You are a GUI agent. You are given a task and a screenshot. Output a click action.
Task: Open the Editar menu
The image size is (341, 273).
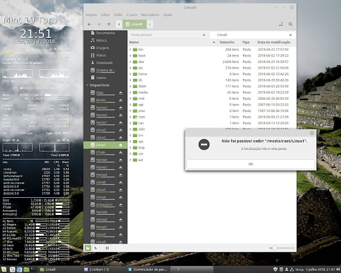105,15
